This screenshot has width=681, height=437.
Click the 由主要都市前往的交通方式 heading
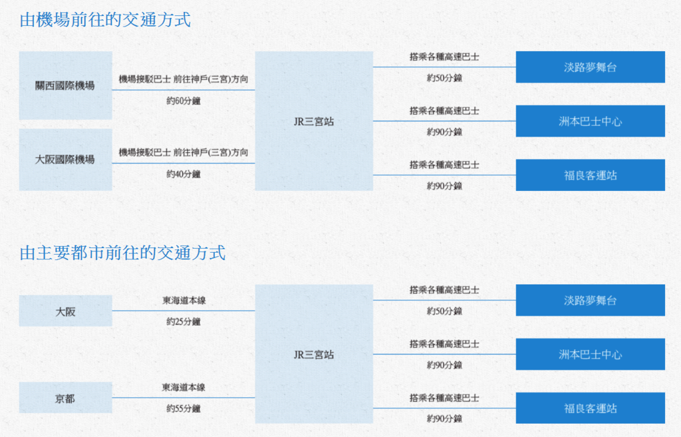click(x=122, y=253)
